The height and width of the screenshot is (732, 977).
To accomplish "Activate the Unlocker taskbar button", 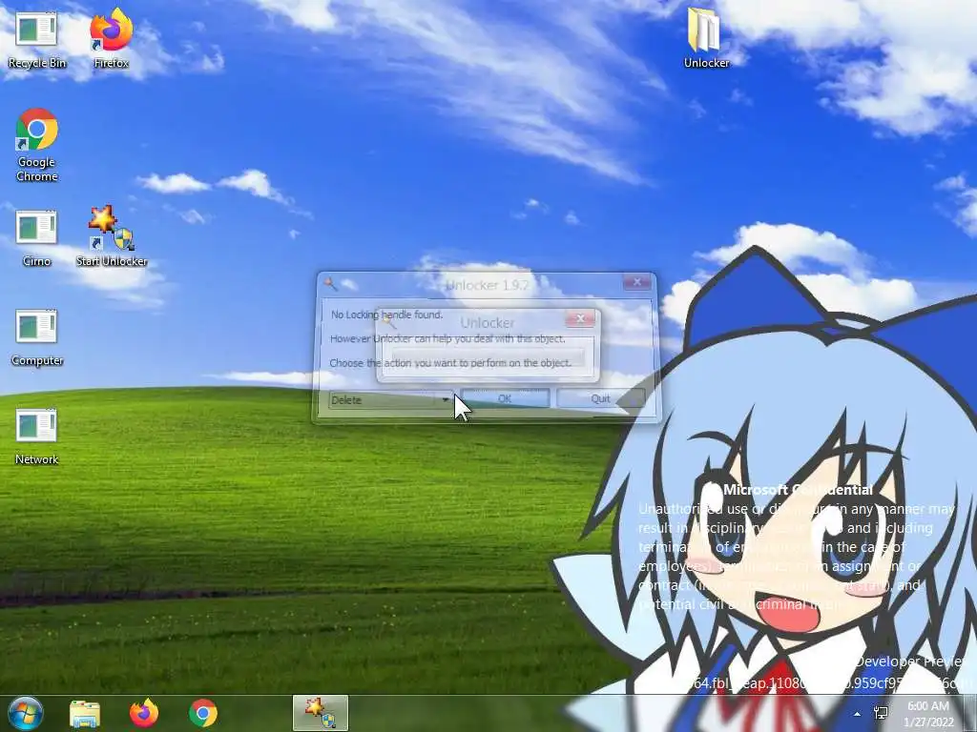I will (321, 713).
